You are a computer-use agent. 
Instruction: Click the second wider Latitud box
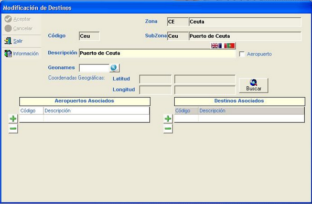(x=205, y=79)
